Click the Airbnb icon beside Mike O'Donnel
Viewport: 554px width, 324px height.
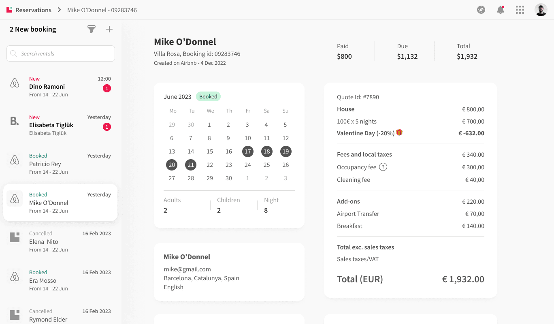click(15, 199)
